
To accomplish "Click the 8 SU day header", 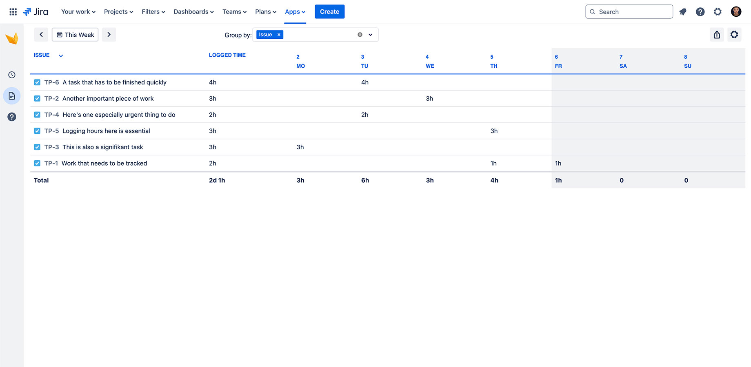I will click(688, 61).
